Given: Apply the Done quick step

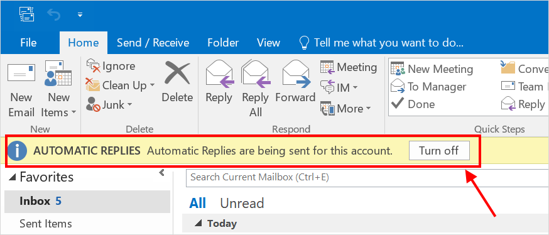Looking at the screenshot, I should [413, 104].
